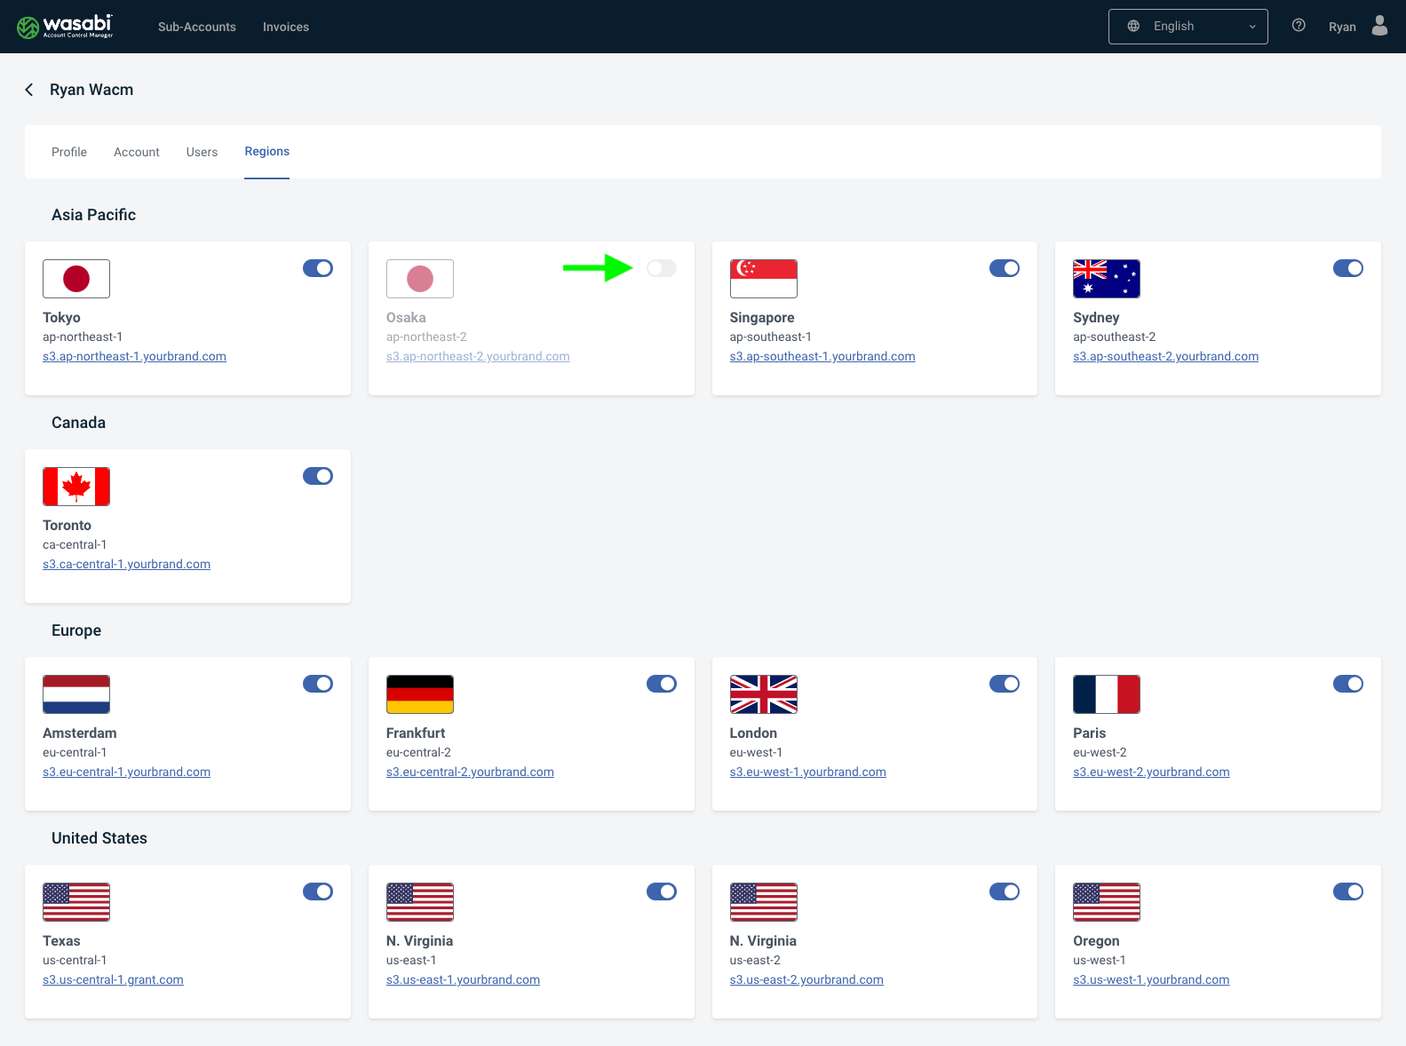Image resolution: width=1406 pixels, height=1046 pixels.
Task: Open the English language dropdown
Action: tap(1188, 27)
